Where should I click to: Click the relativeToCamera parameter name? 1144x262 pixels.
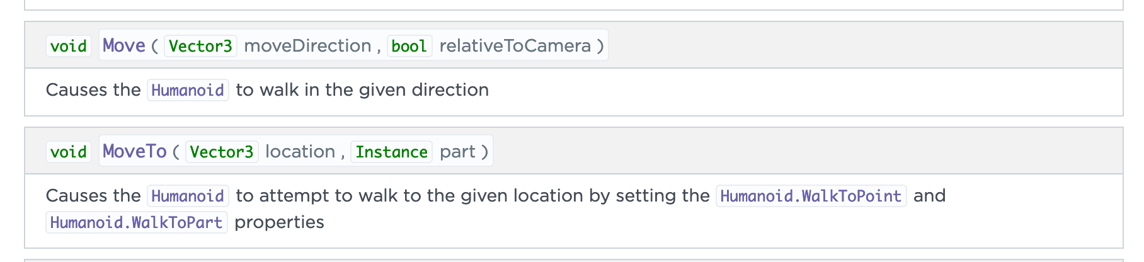(515, 46)
